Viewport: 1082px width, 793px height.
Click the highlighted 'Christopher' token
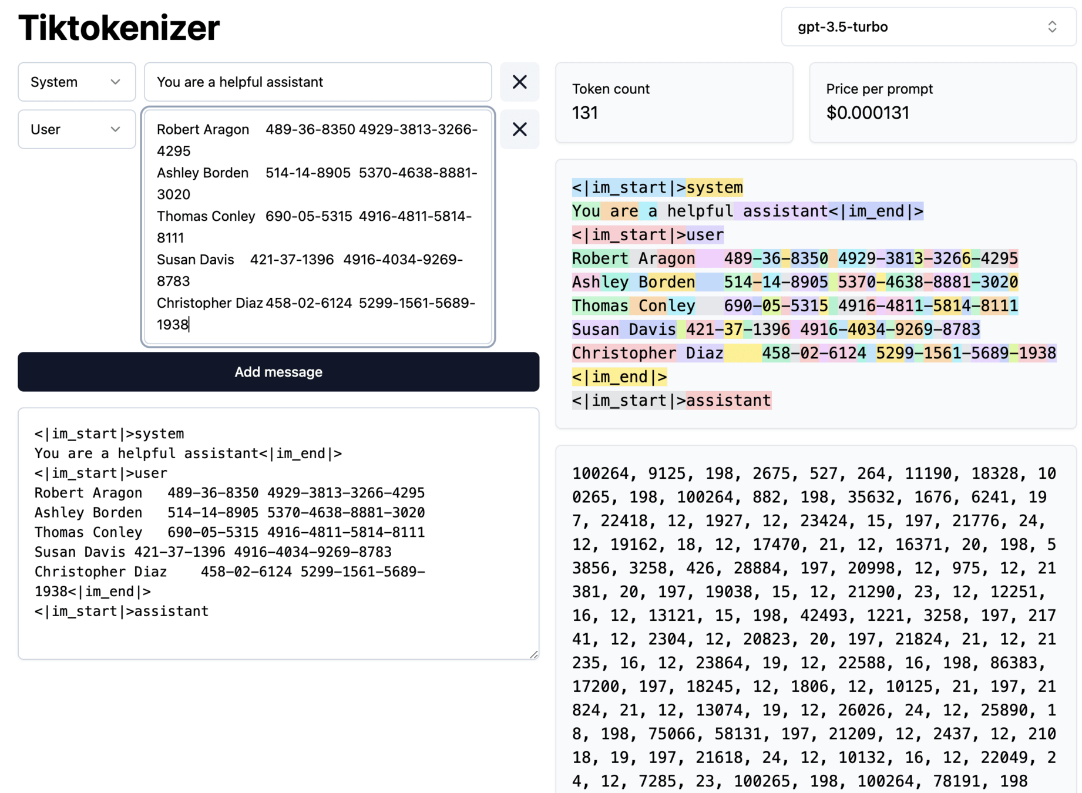point(624,353)
